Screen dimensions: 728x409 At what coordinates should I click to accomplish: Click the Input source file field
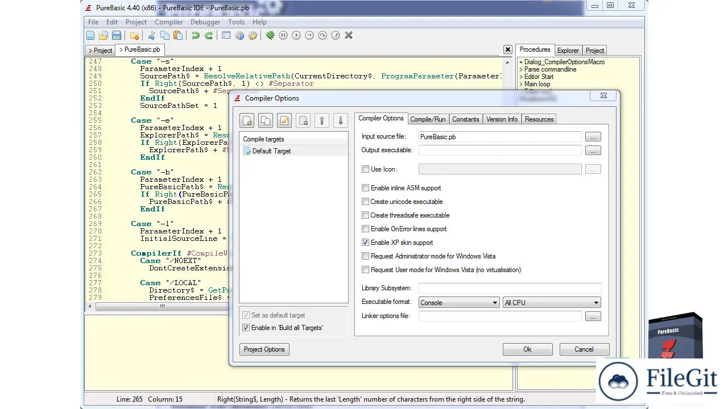(x=500, y=137)
